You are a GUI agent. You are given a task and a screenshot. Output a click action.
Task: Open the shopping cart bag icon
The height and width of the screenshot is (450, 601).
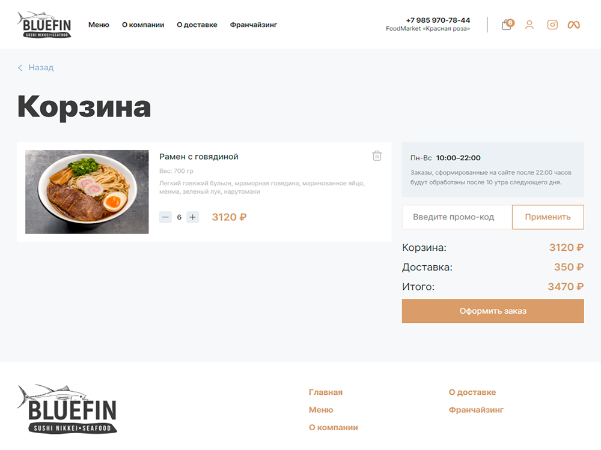click(507, 25)
